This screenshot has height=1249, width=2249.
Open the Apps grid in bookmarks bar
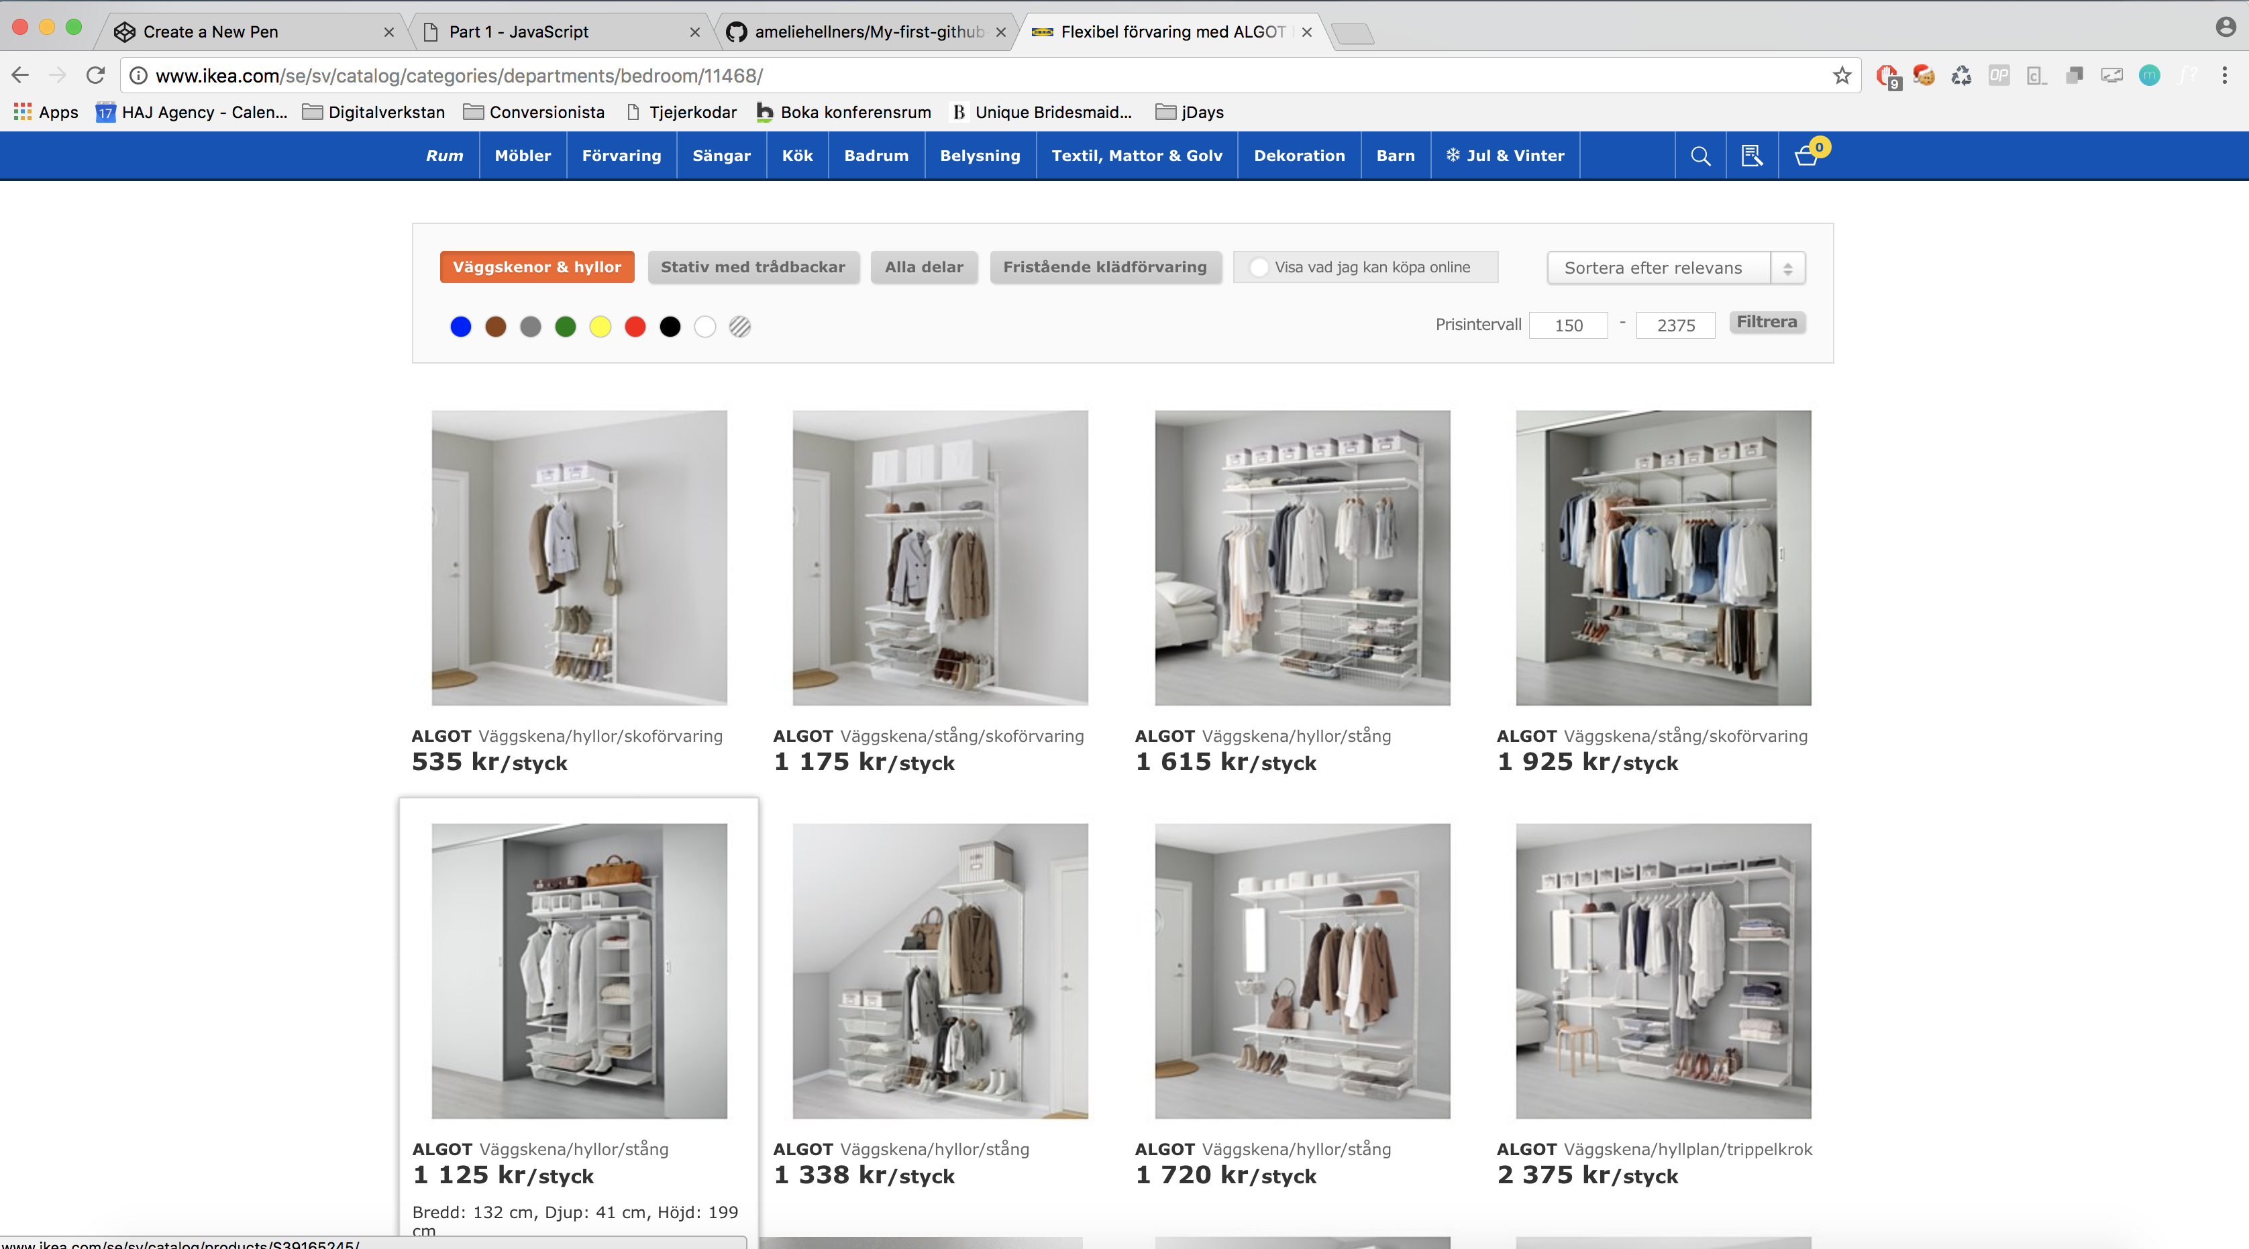pos(46,113)
